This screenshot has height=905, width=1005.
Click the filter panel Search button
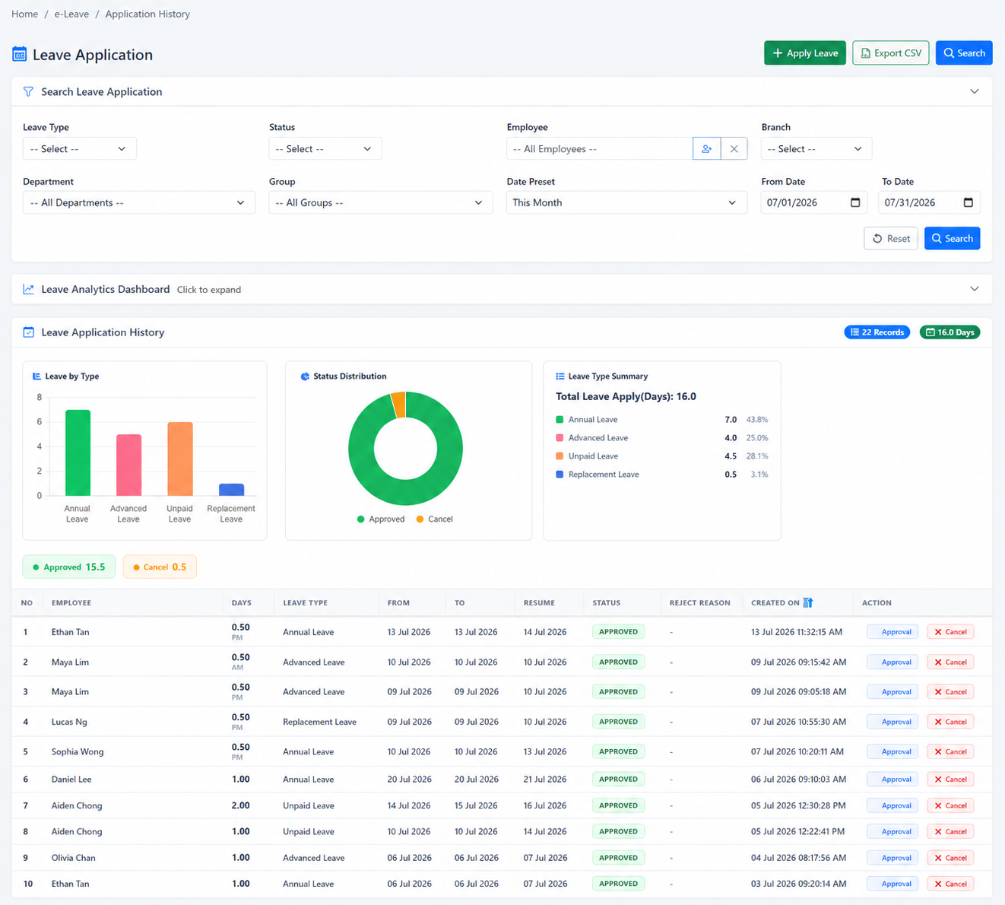pyautogui.click(x=953, y=238)
